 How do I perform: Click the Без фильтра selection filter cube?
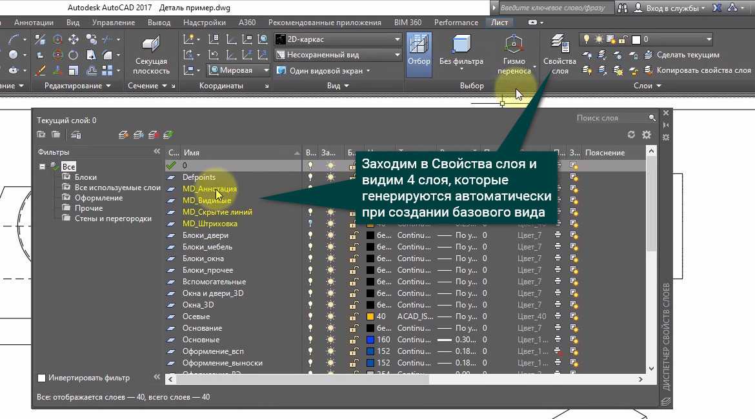pyautogui.click(x=461, y=51)
